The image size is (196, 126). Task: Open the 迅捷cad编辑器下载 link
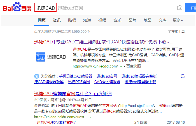coord(140,82)
